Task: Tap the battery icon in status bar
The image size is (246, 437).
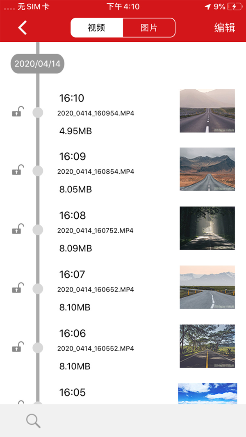Action: click(235, 7)
